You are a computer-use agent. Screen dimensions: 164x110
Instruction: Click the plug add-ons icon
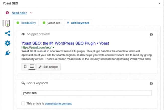point(8,53)
